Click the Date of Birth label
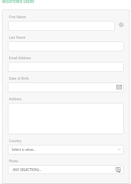The width and height of the screenshot is (131, 184). [19, 78]
